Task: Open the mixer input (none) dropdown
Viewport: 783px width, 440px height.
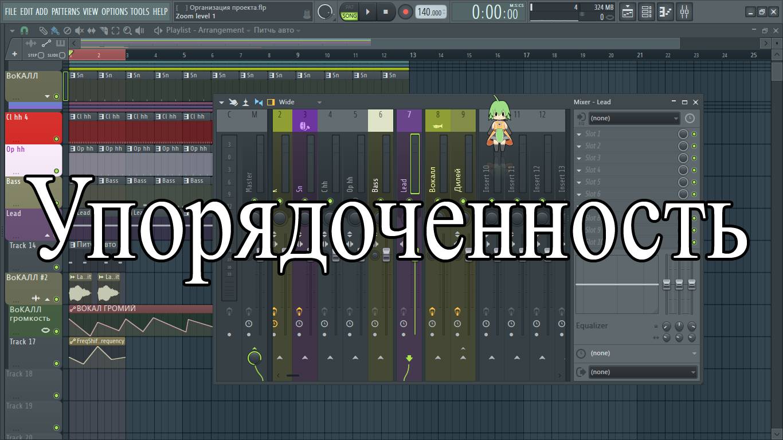Action: click(633, 119)
